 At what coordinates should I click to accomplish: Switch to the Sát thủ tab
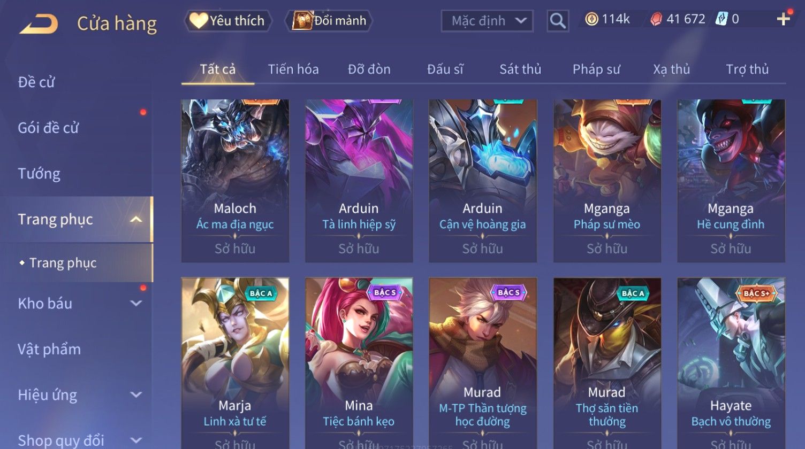tap(520, 69)
